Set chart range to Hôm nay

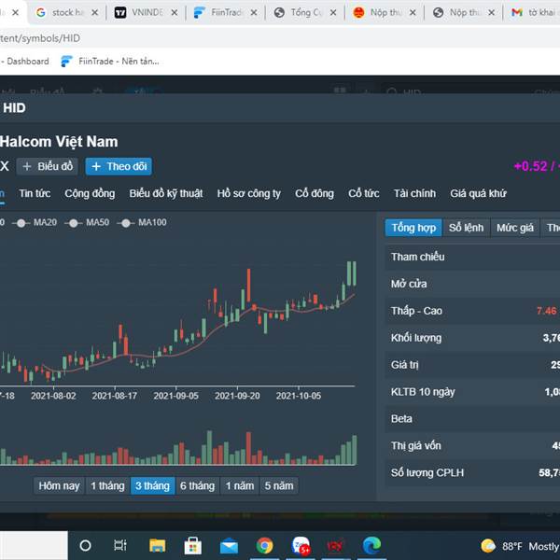click(60, 486)
